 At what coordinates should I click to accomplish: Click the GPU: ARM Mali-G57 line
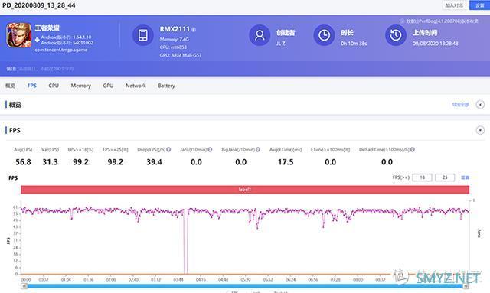tap(181, 55)
